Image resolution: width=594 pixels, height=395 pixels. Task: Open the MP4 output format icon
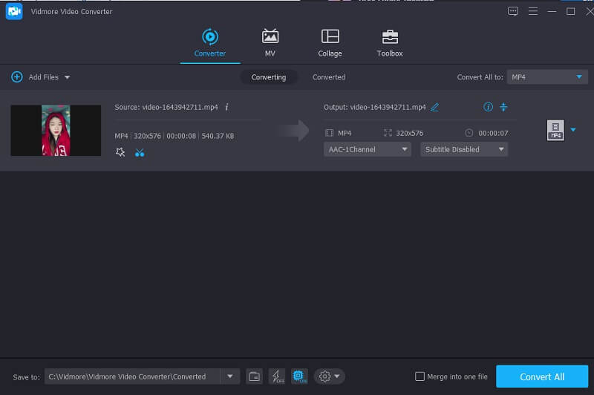coord(555,130)
